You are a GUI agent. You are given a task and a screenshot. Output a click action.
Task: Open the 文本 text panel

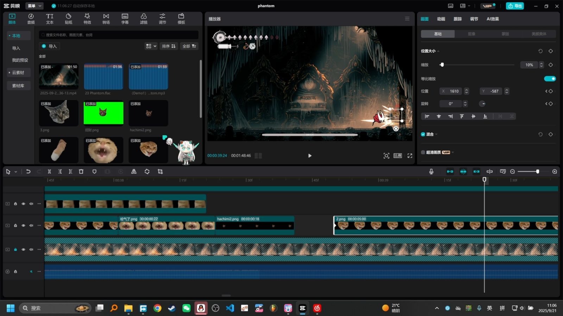click(50, 19)
